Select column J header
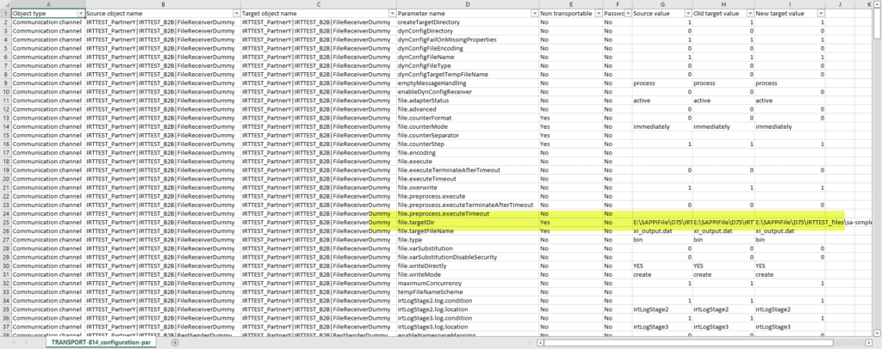 [839, 4]
